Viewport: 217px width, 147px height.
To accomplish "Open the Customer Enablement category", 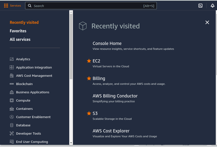I will point(33,117).
